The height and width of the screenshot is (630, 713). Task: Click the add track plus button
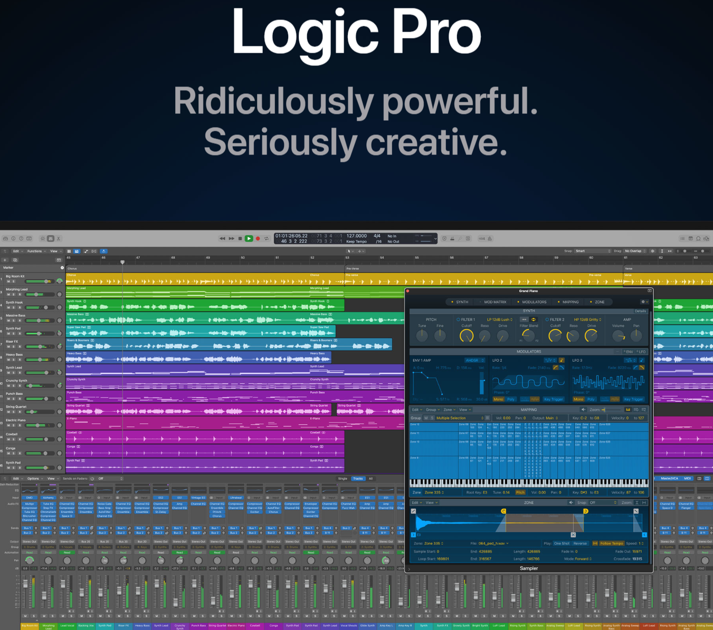pos(5,260)
